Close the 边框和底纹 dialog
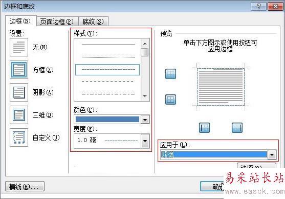Image resolution: width=285 pixels, height=199 pixels. (275, 7)
